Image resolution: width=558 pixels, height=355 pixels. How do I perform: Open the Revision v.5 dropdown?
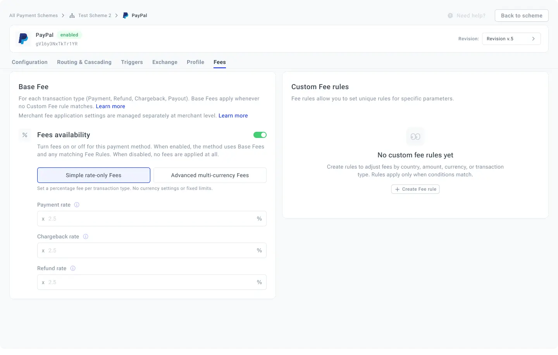(511, 39)
